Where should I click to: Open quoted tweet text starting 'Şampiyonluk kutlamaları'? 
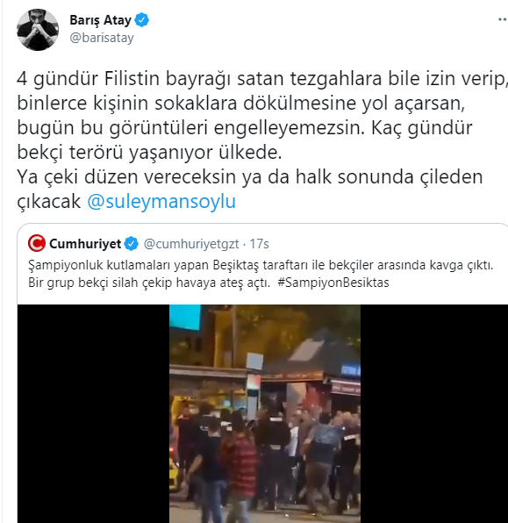261,265
